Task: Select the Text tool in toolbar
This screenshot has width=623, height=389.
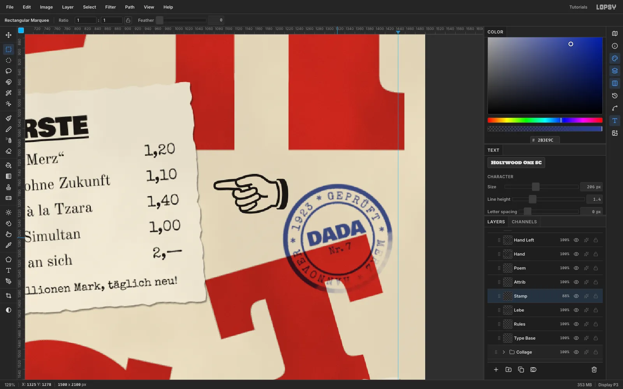Action: pyautogui.click(x=9, y=270)
